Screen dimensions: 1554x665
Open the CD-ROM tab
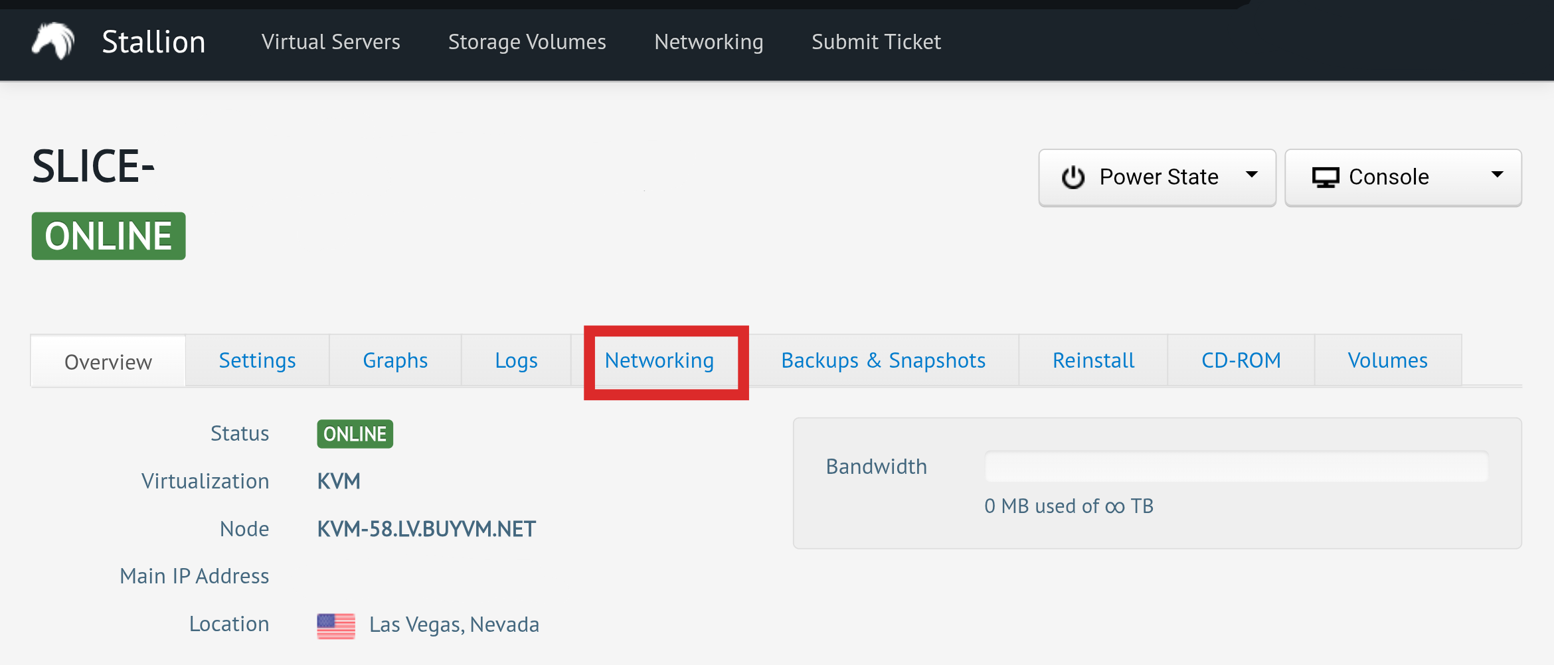pos(1241,360)
